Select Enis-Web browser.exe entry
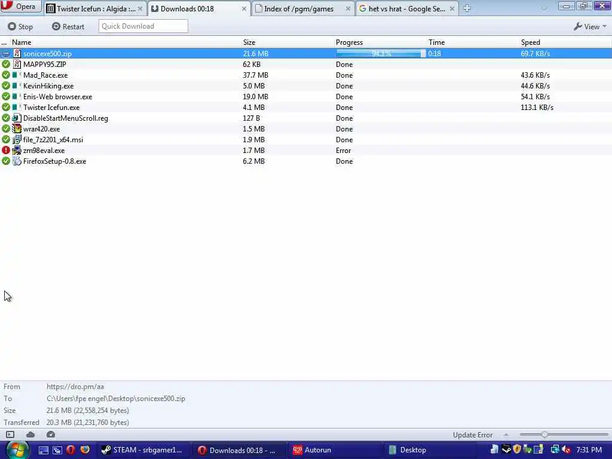Screen dimensions: 612x459 click(306, 96)
